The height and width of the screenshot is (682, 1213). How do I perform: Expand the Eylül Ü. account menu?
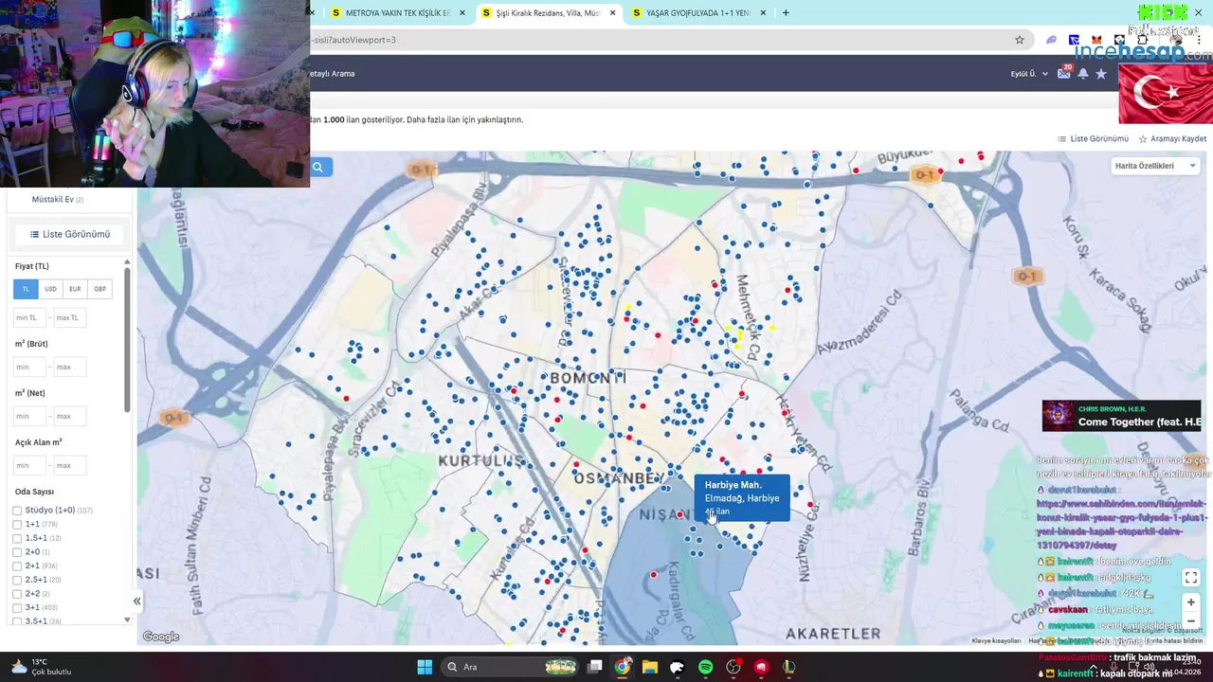[1029, 74]
